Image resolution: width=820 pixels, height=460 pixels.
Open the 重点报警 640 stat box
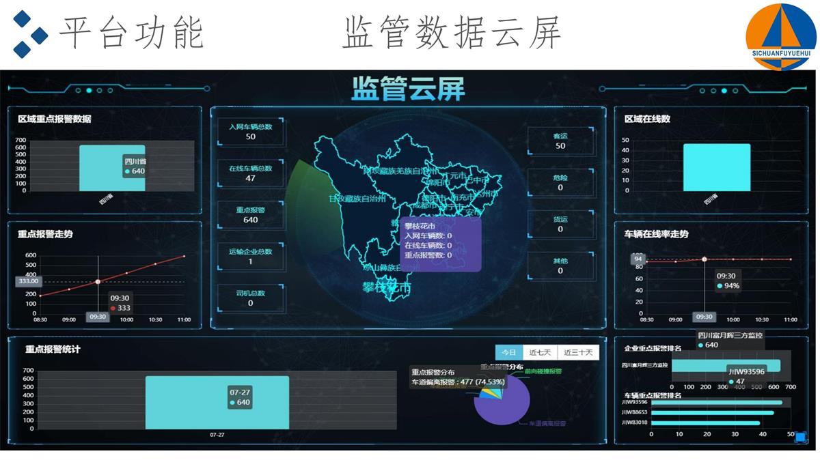pyautogui.click(x=250, y=215)
